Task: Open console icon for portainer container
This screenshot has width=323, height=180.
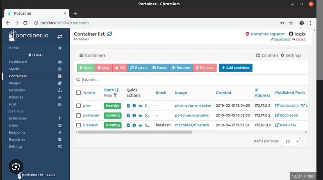Action: [147, 115]
